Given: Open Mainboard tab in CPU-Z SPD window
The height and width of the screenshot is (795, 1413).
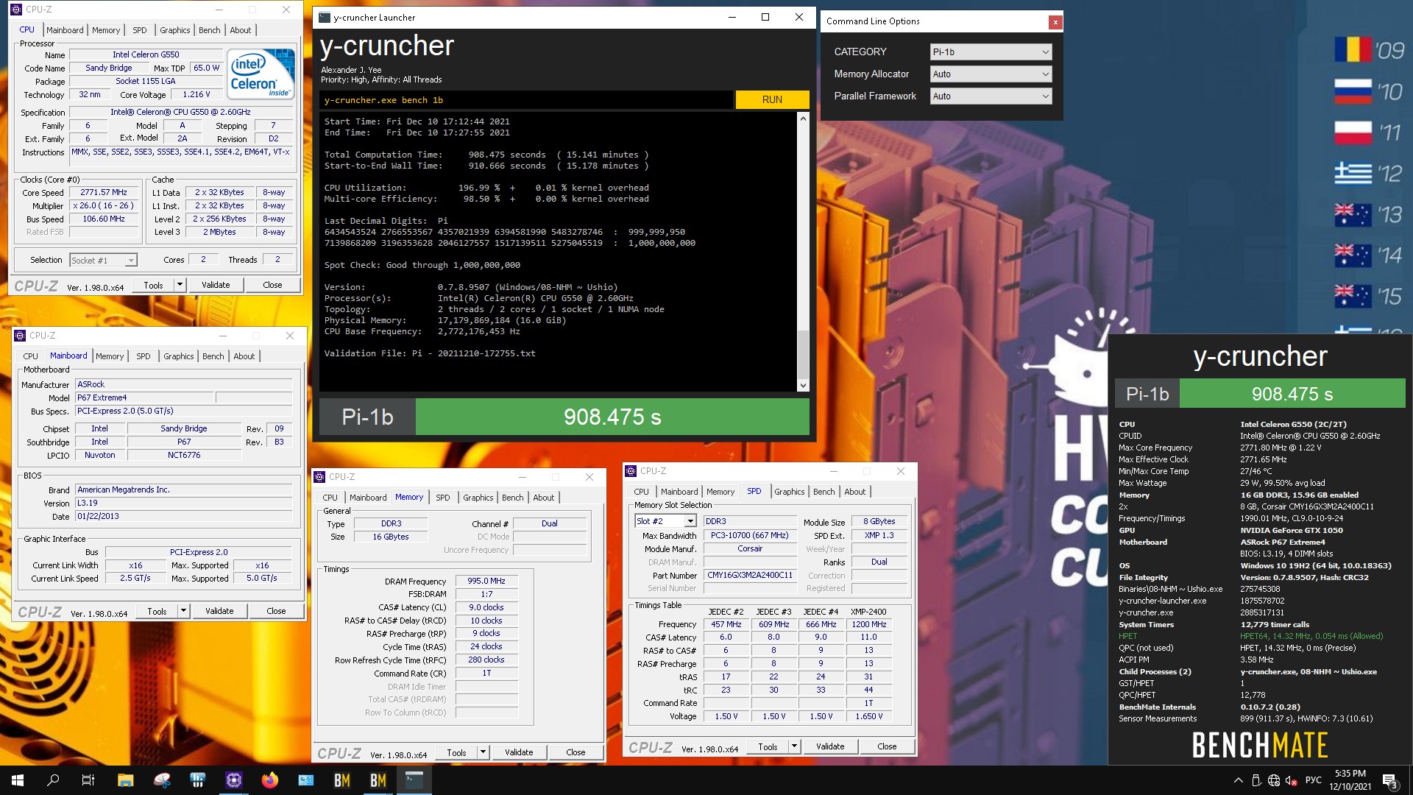Looking at the screenshot, I should [x=679, y=492].
